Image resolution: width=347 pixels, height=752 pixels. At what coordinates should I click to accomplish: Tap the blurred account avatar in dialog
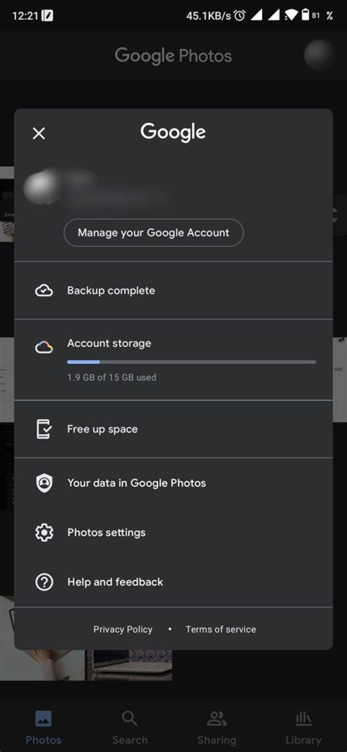tap(40, 188)
